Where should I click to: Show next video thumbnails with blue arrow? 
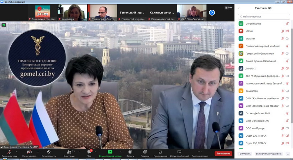[212, 13]
